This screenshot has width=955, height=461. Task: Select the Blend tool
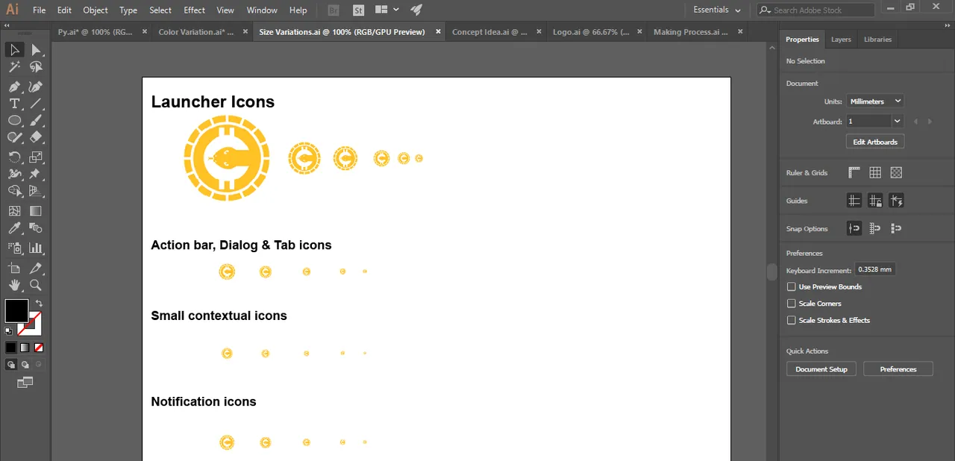[35, 229]
